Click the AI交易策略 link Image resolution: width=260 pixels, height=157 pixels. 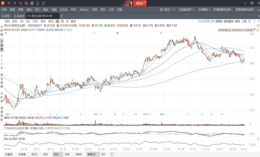click(204, 21)
